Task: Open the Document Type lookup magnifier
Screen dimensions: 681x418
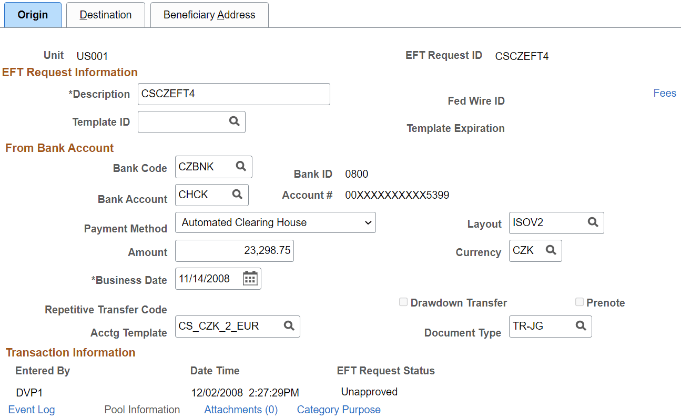Action: click(x=581, y=327)
